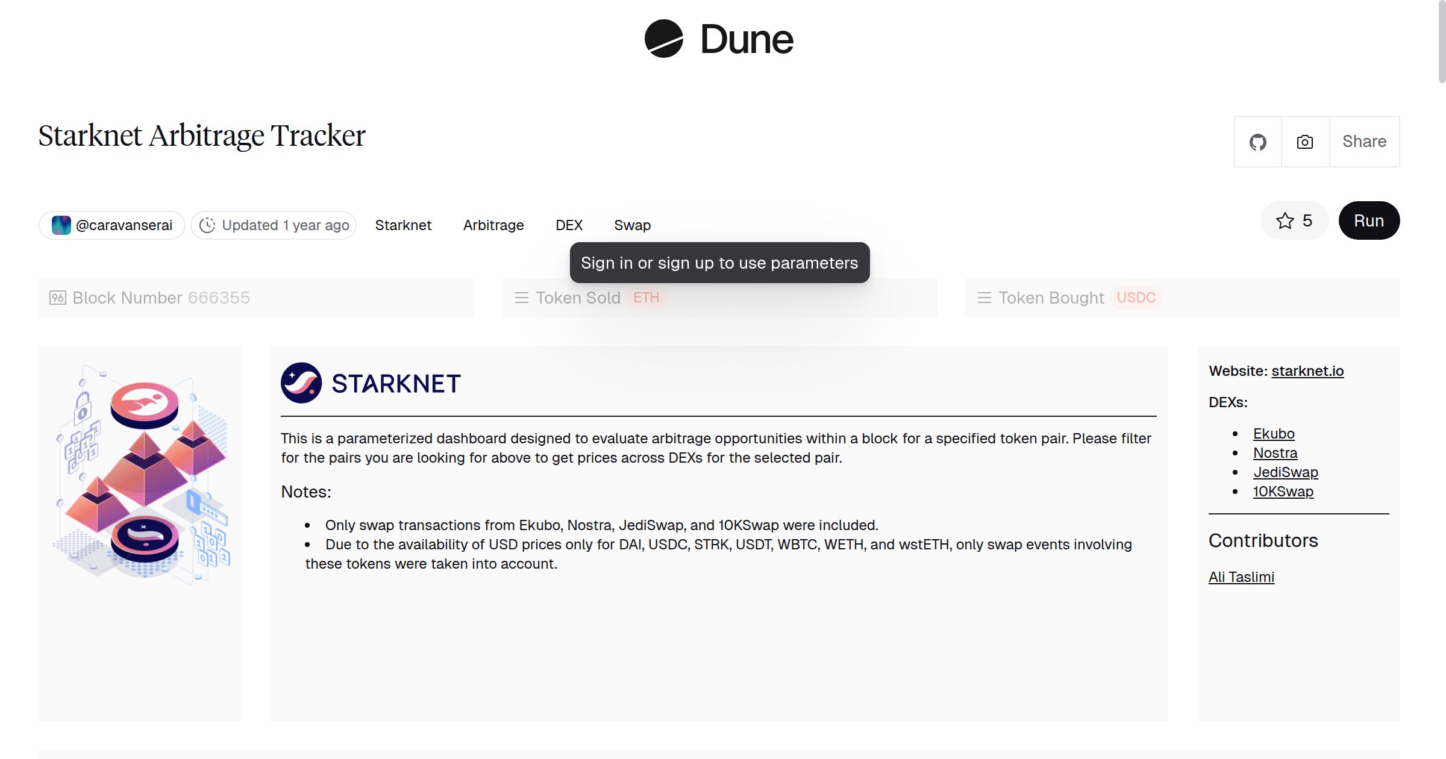Image resolution: width=1446 pixels, height=759 pixels.
Task: Click the camera screenshot icon
Action: (x=1304, y=141)
